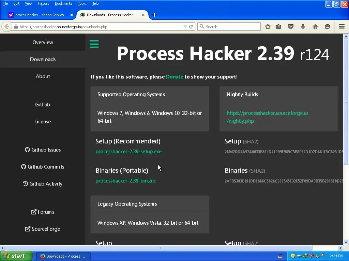The width and height of the screenshot is (349, 261).
Task: Go to the Firefox home icon
Action: (315, 27)
